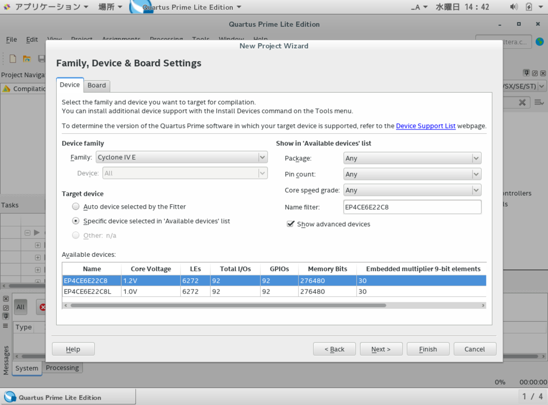
Task: Open the Device Support List link
Action: [425, 126]
